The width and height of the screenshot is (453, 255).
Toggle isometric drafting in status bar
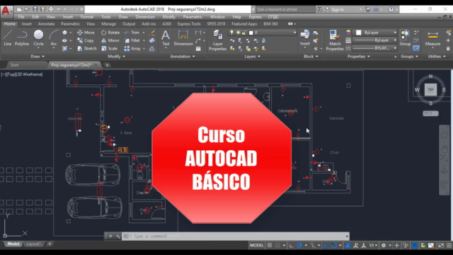click(x=313, y=246)
